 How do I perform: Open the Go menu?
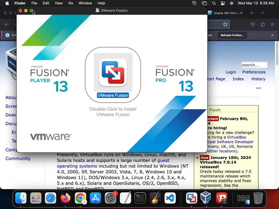[x=71, y=3]
